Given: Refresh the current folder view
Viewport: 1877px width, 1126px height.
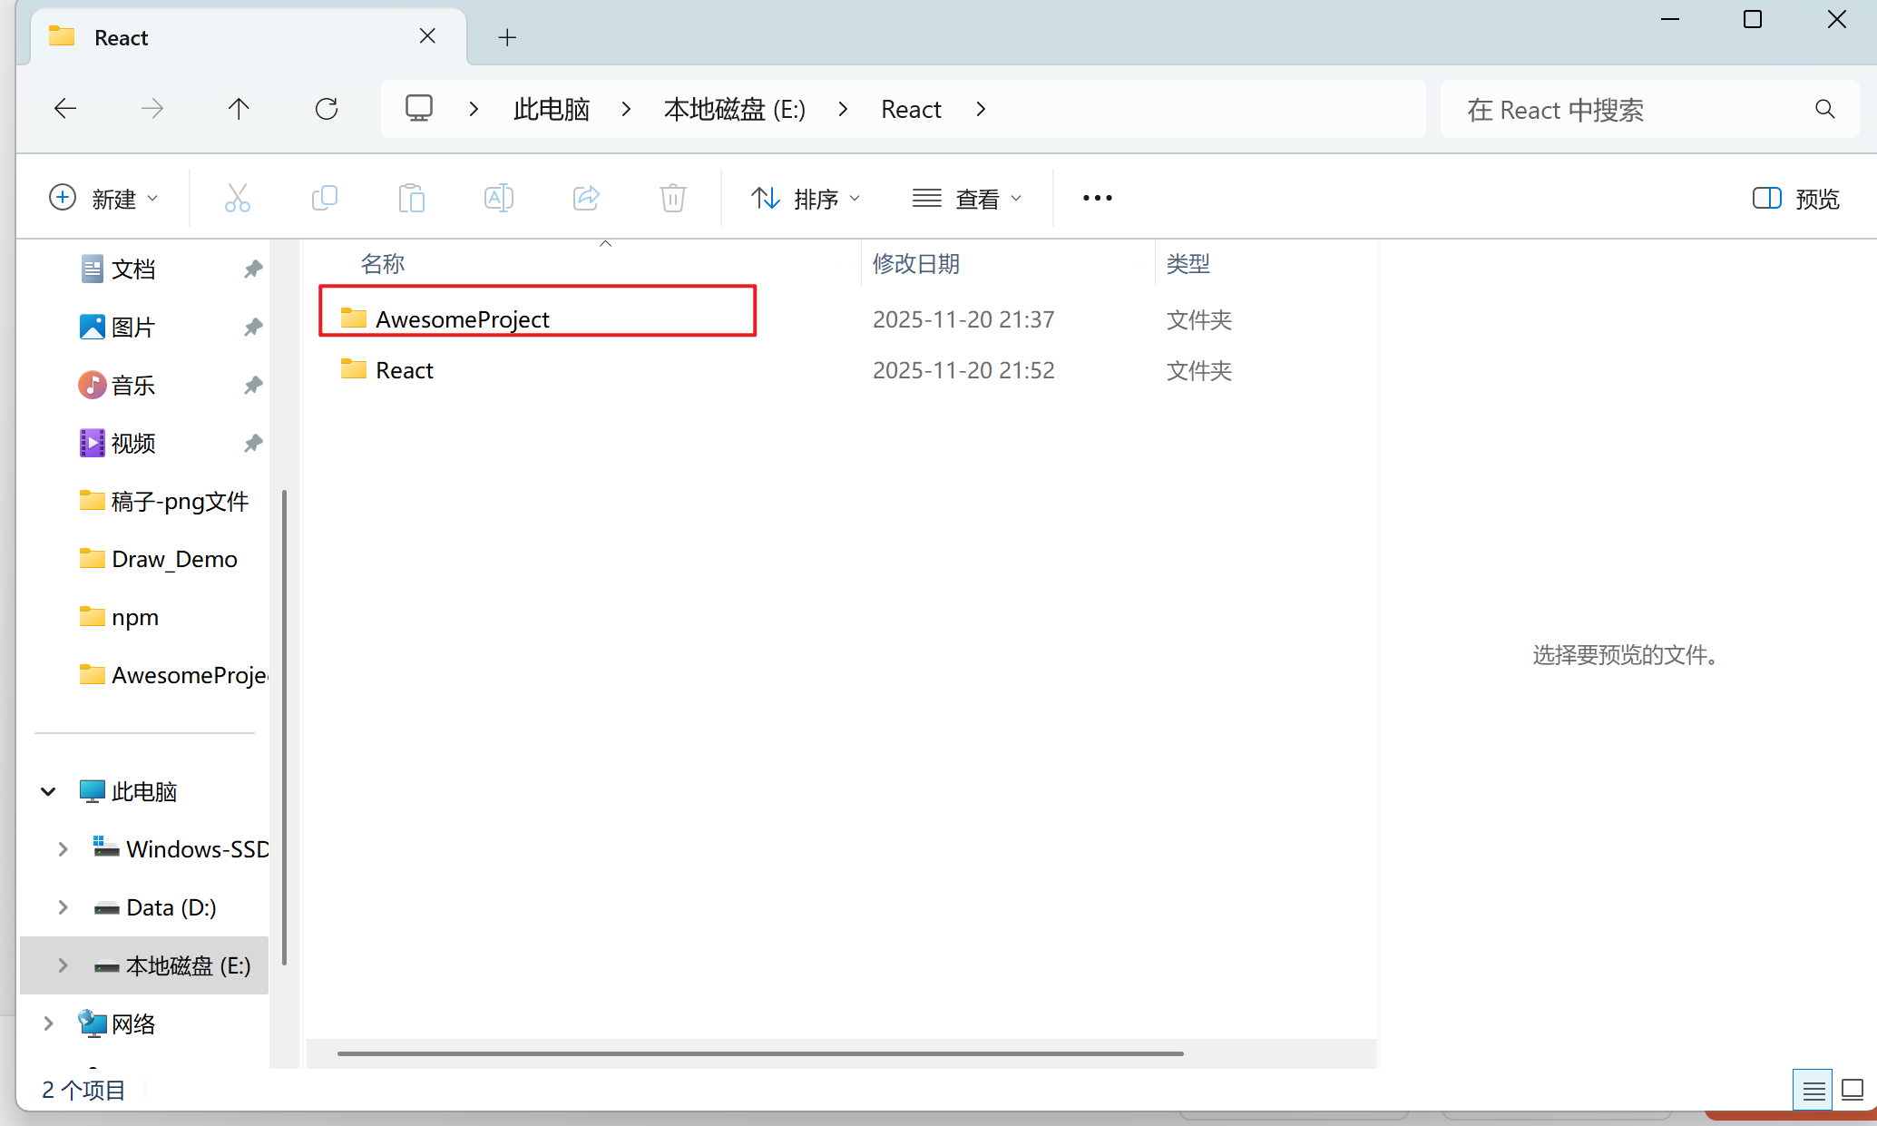Looking at the screenshot, I should pos(327,110).
